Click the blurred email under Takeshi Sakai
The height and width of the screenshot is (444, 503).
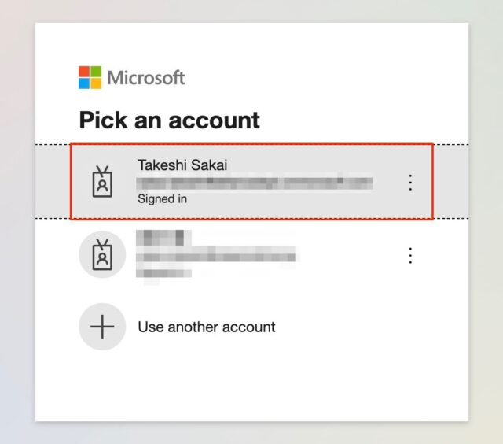coord(255,183)
